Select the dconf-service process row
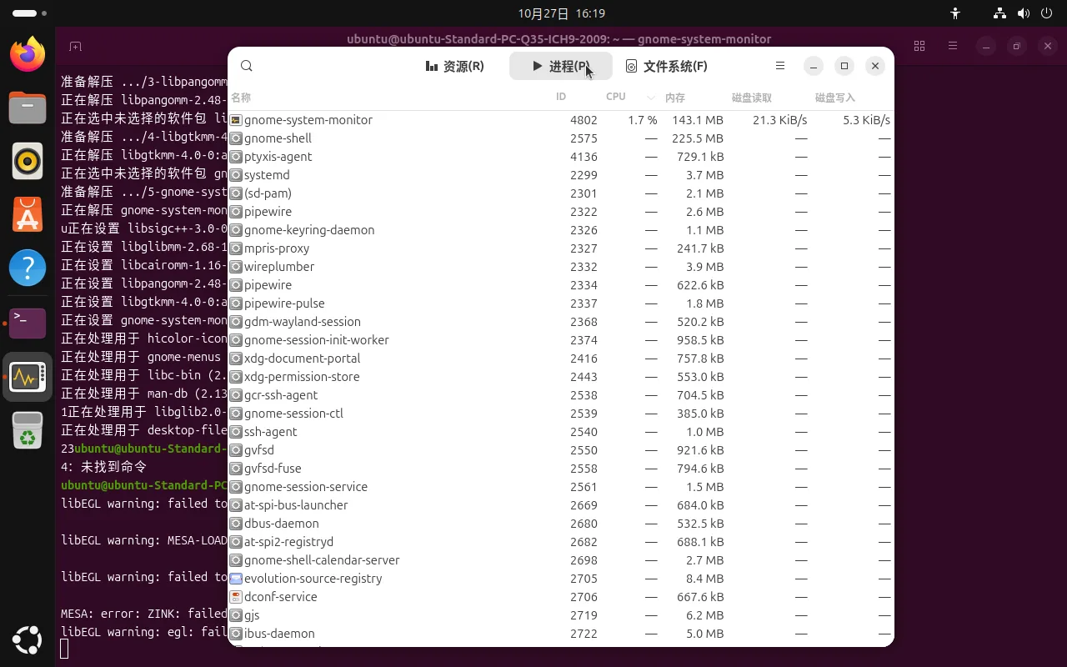The image size is (1067, 667). pyautogui.click(x=561, y=597)
